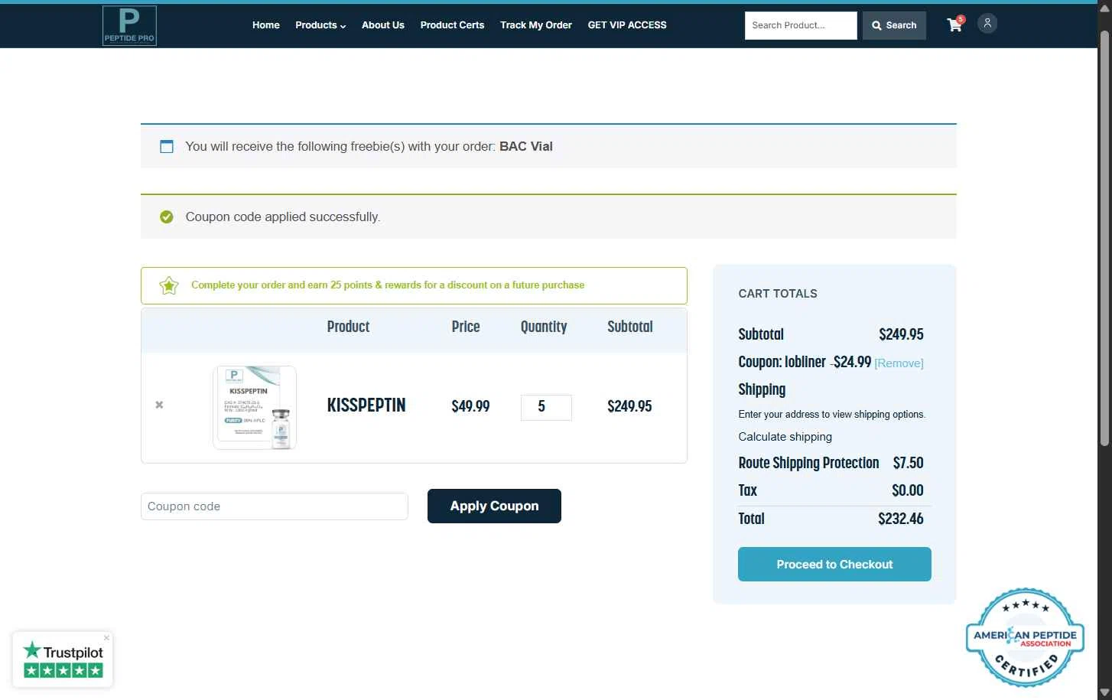Edit the Kisspeptin quantity field
1112x700 pixels.
coord(546,407)
